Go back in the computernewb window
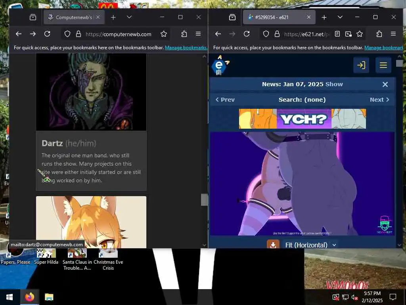 tap(19, 34)
